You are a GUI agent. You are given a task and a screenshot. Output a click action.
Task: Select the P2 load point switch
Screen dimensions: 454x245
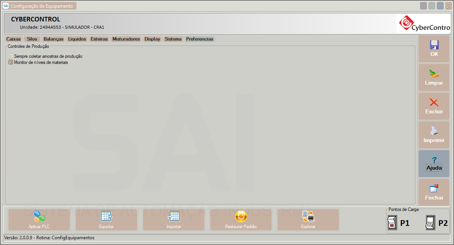point(430,223)
